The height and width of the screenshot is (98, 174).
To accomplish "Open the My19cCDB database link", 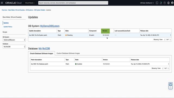I will tap(44, 48).
